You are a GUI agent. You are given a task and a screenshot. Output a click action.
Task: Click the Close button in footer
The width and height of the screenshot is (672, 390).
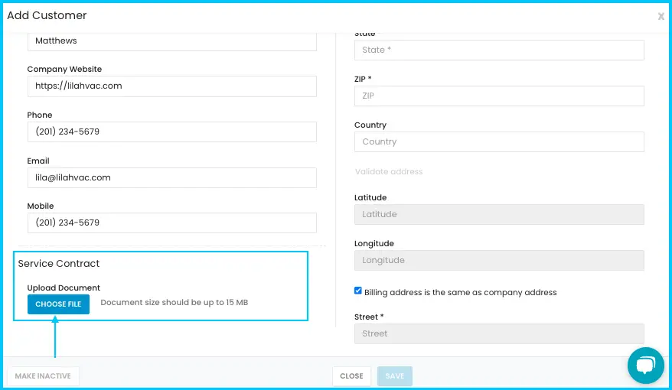click(351, 376)
